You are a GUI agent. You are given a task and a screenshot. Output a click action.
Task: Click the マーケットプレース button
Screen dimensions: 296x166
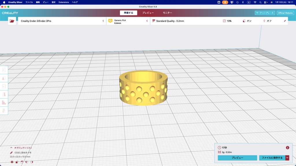point(265,13)
